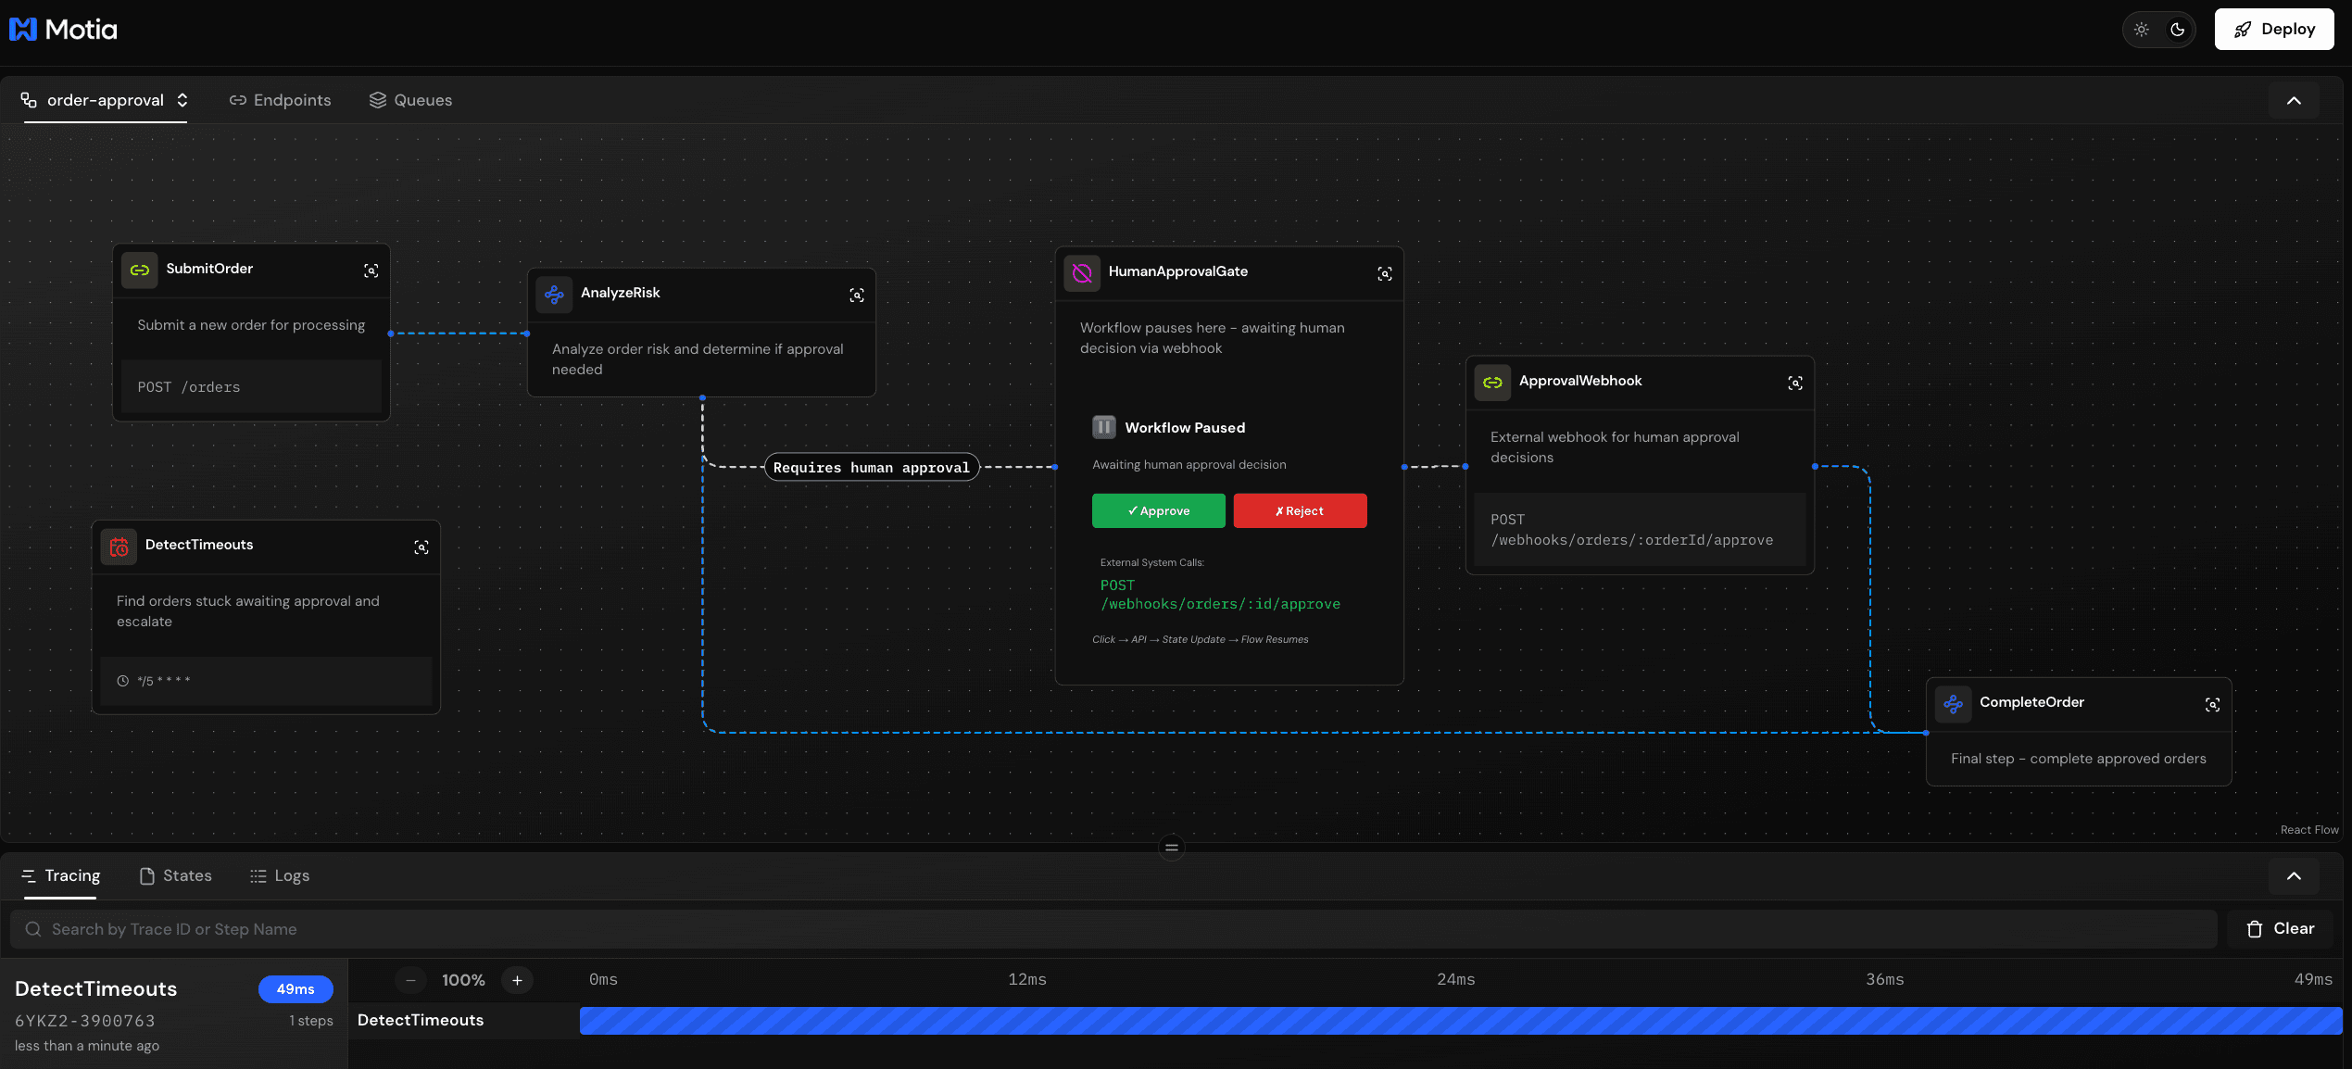Click the focus icon on ApprovalWebhook node
This screenshot has width=2352, height=1069.
pos(1794,383)
